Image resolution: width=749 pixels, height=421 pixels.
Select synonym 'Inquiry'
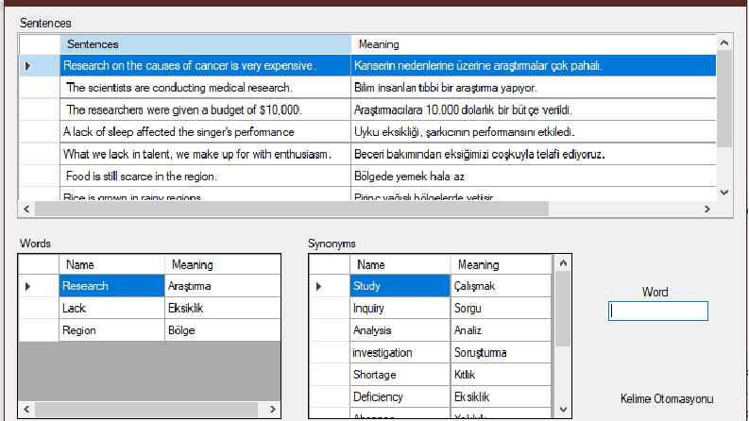click(x=400, y=308)
